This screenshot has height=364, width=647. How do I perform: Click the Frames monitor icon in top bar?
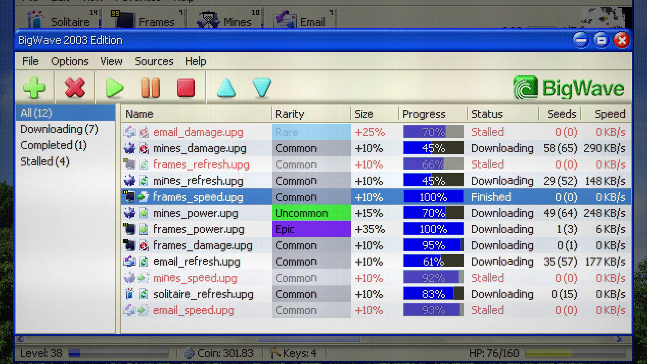point(123,19)
